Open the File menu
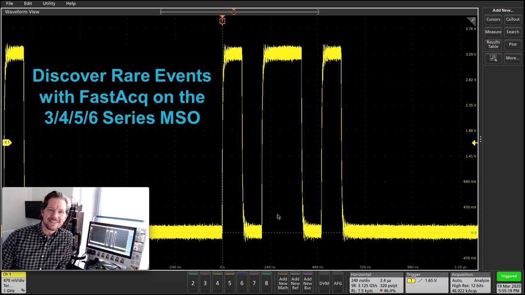Viewport: 525px width, 295px height. [9, 3]
